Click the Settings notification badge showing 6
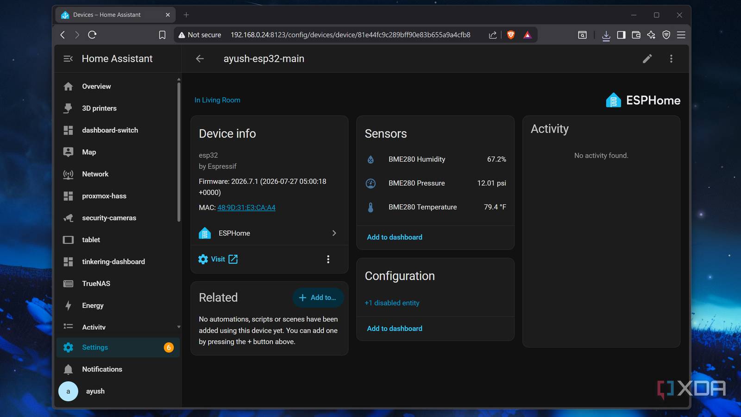 point(169,347)
